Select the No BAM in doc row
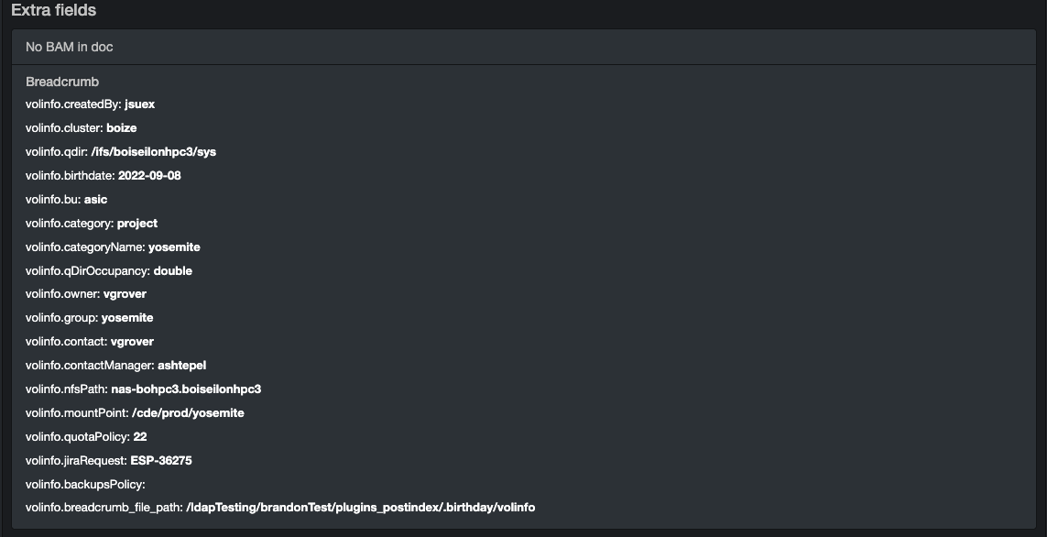 524,47
